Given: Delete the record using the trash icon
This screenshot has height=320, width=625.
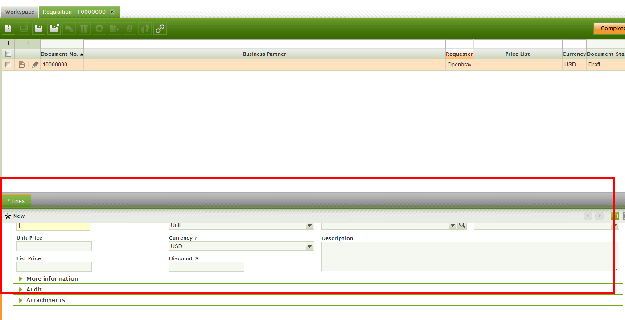Looking at the screenshot, I should 84,29.
